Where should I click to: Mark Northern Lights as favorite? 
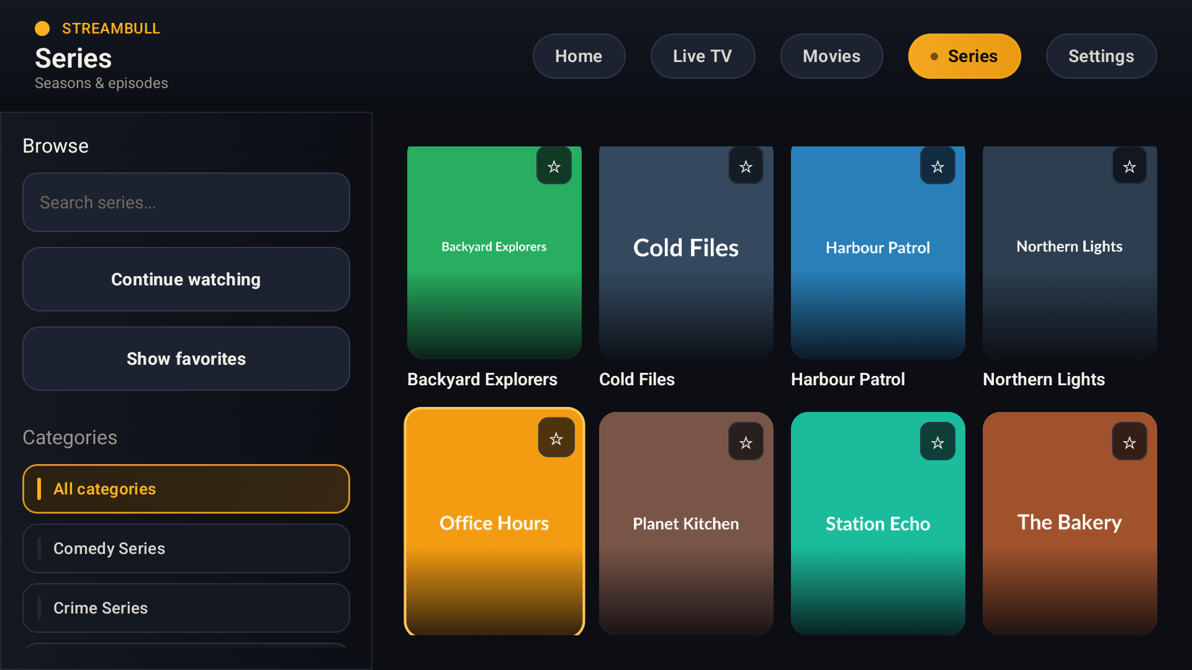coord(1129,166)
